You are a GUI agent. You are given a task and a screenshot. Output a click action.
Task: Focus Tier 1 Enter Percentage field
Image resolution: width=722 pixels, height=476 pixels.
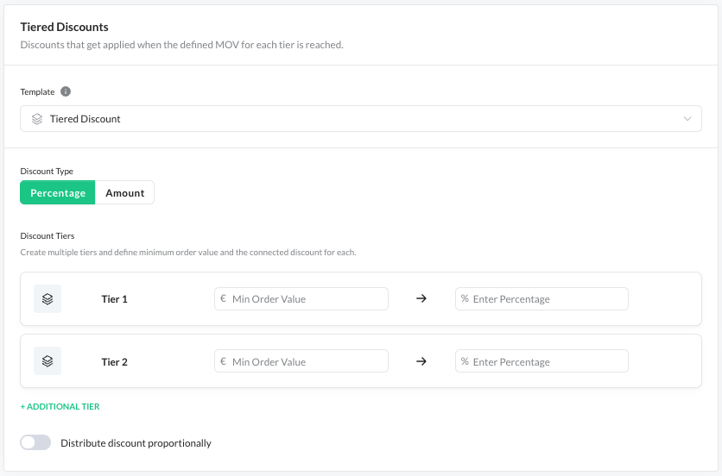click(542, 299)
